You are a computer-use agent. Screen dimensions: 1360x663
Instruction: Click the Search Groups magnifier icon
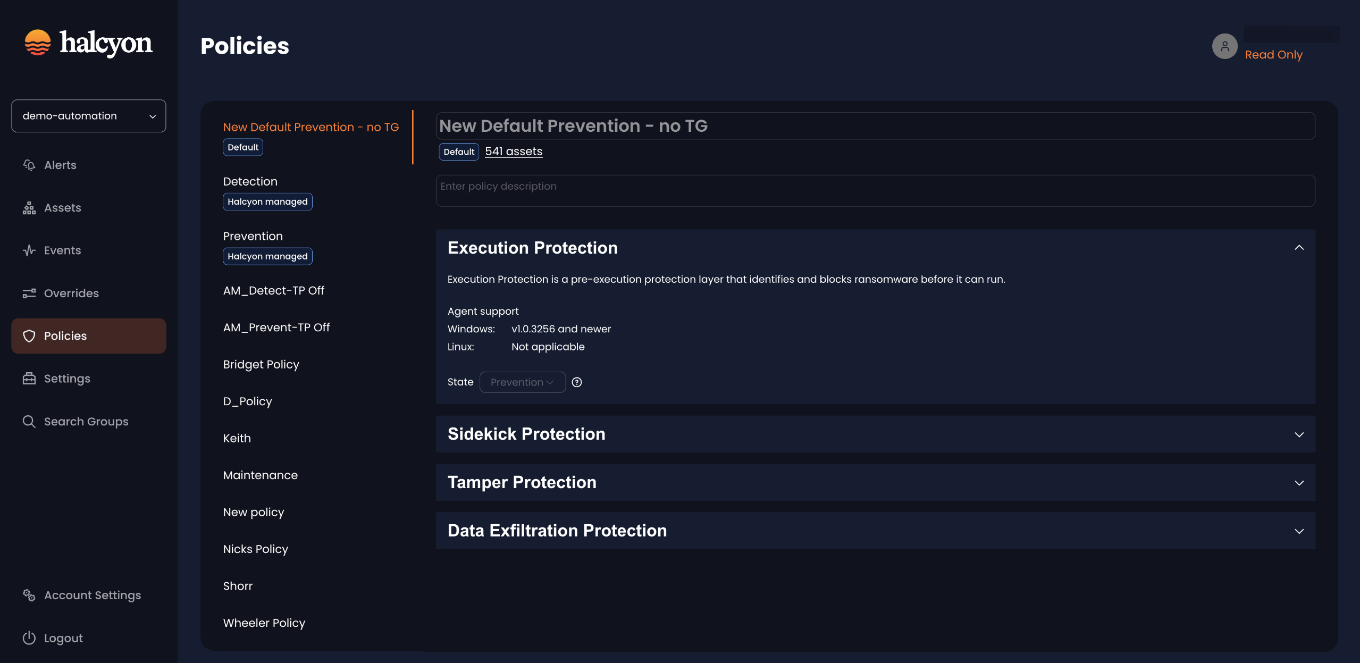29,421
